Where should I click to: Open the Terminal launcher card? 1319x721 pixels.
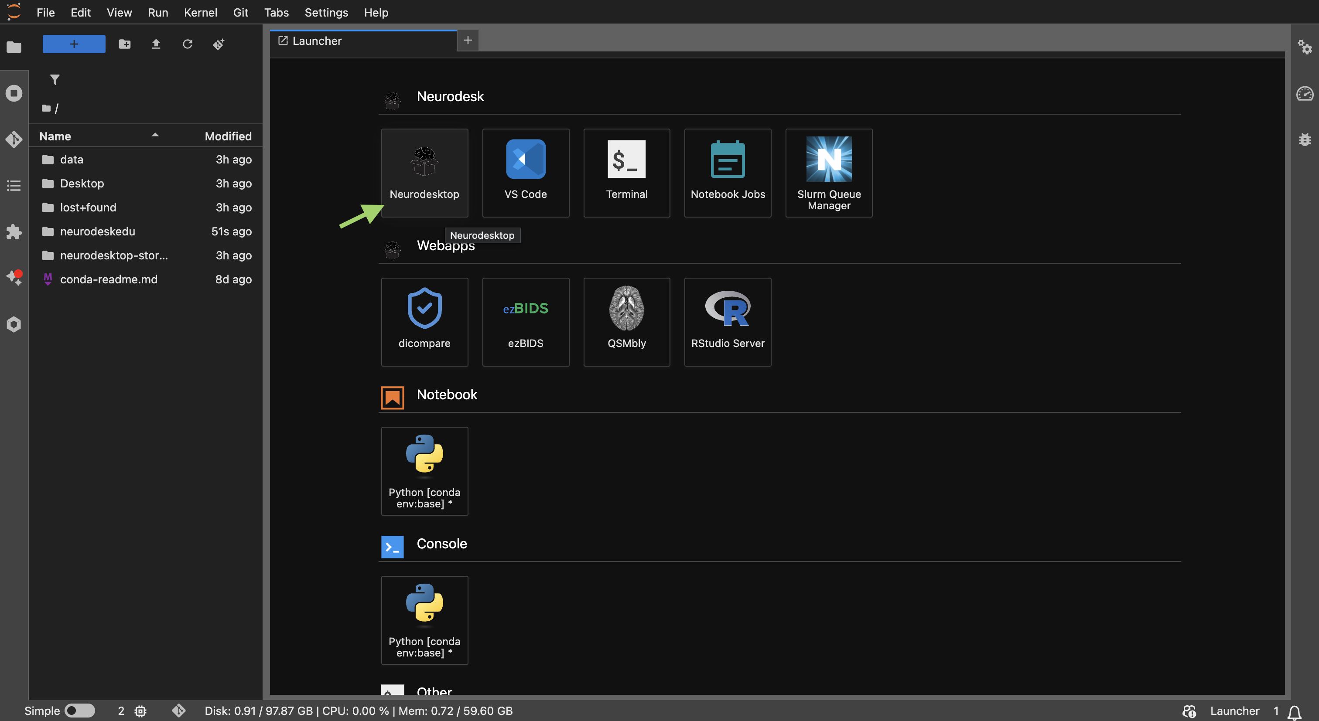point(627,173)
